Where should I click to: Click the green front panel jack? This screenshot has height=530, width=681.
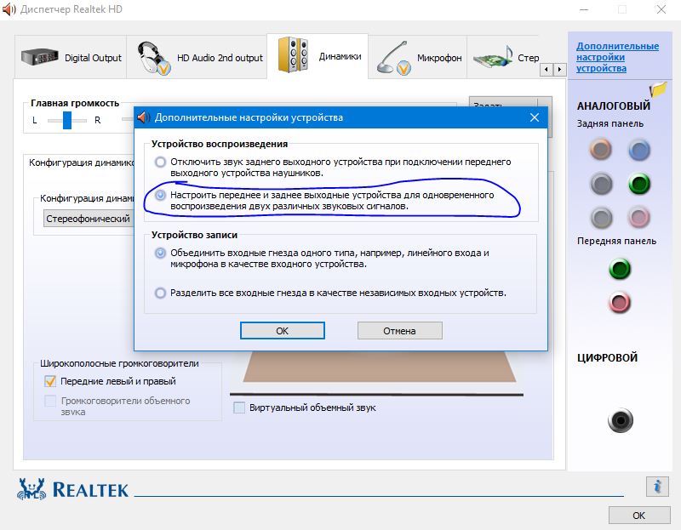[x=620, y=269]
